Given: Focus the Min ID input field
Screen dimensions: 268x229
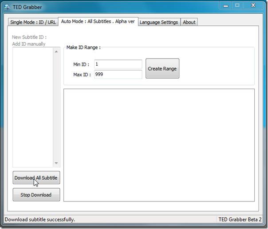Looking at the screenshot, I should point(118,64).
